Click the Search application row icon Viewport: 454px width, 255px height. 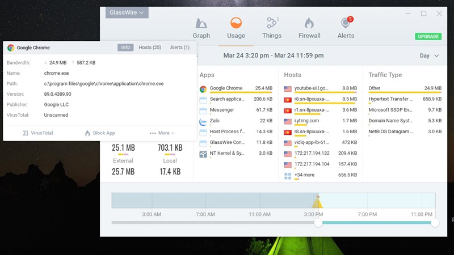pyautogui.click(x=203, y=100)
